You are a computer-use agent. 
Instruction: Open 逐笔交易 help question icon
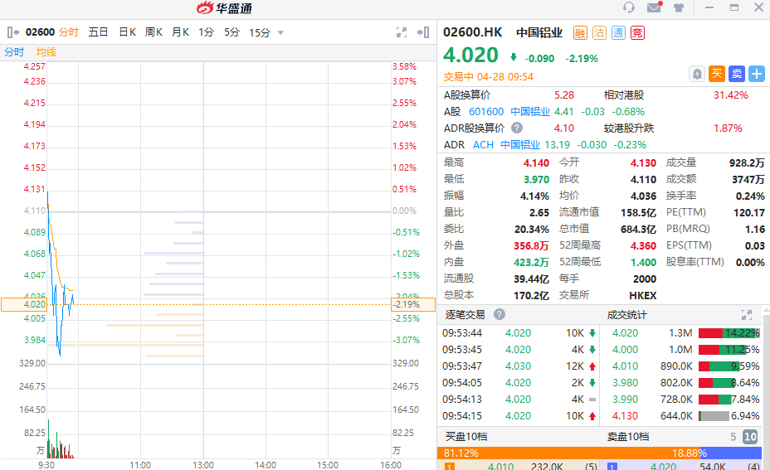tap(500, 314)
